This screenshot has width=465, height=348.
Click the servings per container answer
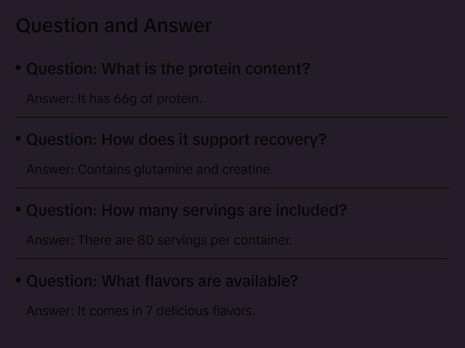(x=159, y=240)
